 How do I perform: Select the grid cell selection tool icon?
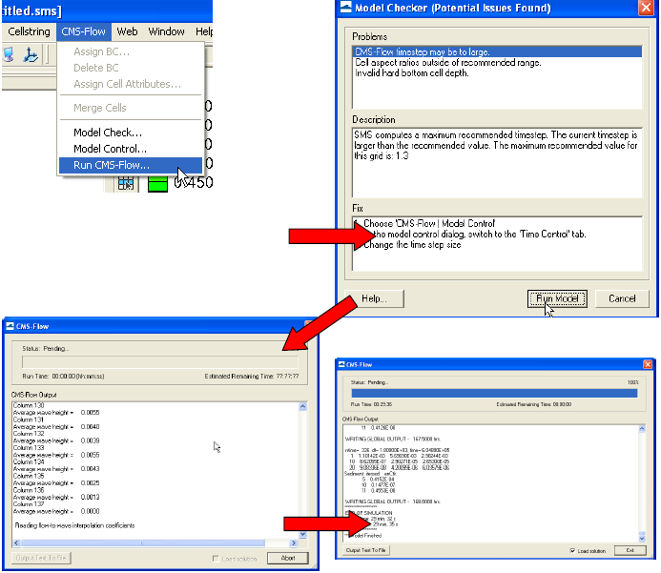pyautogui.click(x=125, y=184)
